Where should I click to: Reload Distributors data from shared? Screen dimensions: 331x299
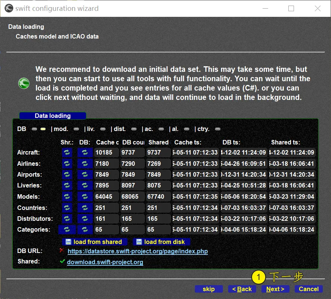[x=67, y=219]
